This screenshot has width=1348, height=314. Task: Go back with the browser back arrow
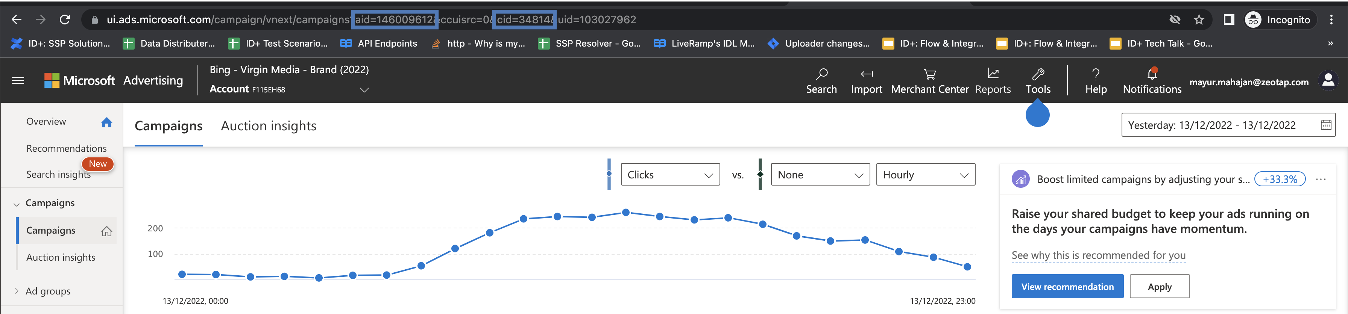pyautogui.click(x=16, y=20)
